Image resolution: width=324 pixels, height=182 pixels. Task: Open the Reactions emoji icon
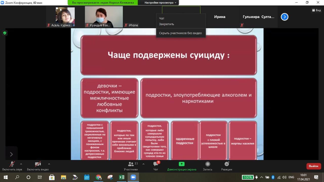pos(227,164)
